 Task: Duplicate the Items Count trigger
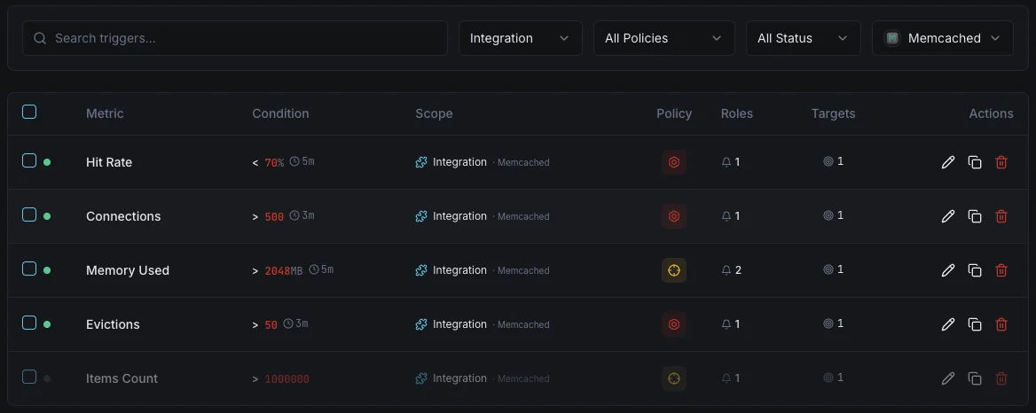pyautogui.click(x=975, y=378)
